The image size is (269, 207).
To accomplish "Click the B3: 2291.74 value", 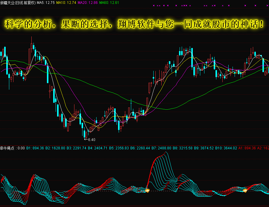I will point(77,148).
